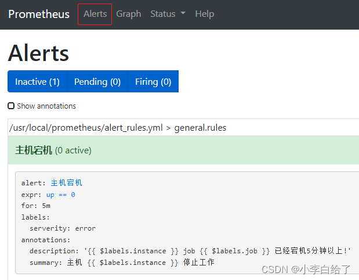Image resolution: width=359 pixels, height=280 pixels.
Task: Select the description annotation line
Action: tap(190, 251)
